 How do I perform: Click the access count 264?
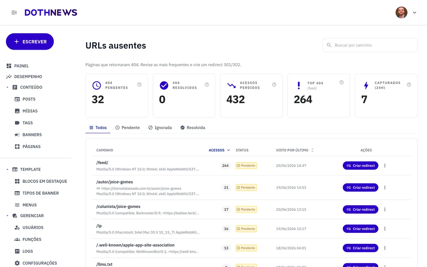(225, 166)
